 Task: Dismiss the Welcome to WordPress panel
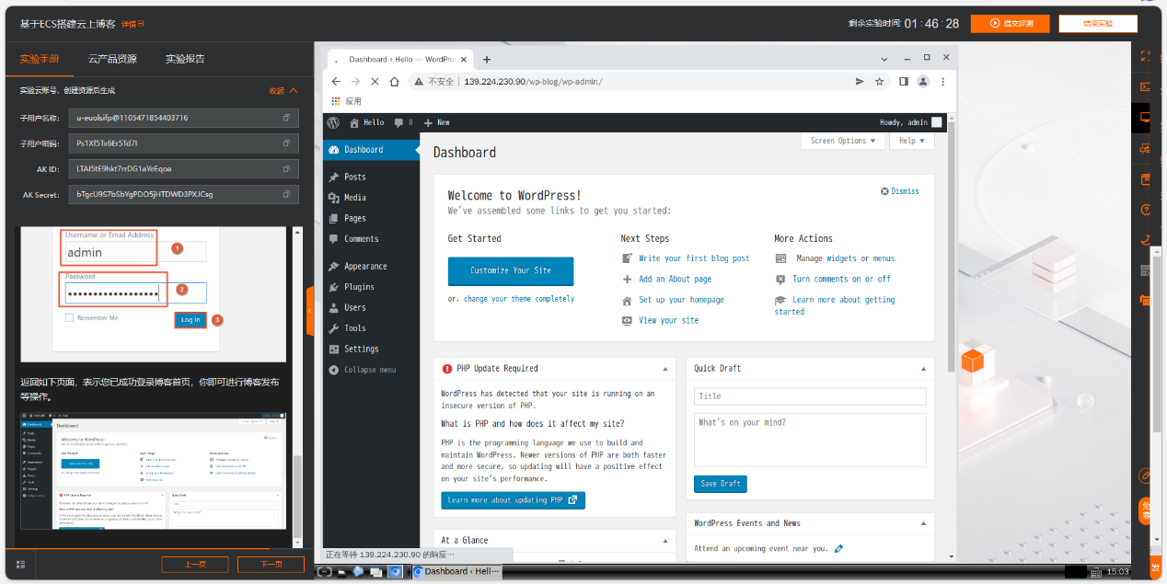tap(900, 191)
